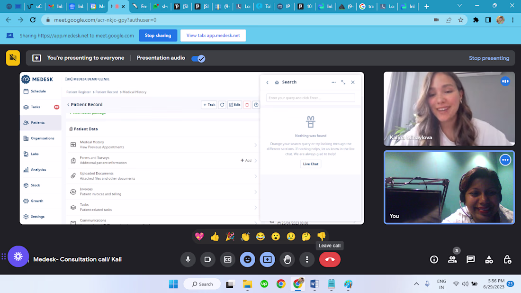The width and height of the screenshot is (521, 293).
Task: Select Patients in Medesk sidebar
Action: pos(41,123)
